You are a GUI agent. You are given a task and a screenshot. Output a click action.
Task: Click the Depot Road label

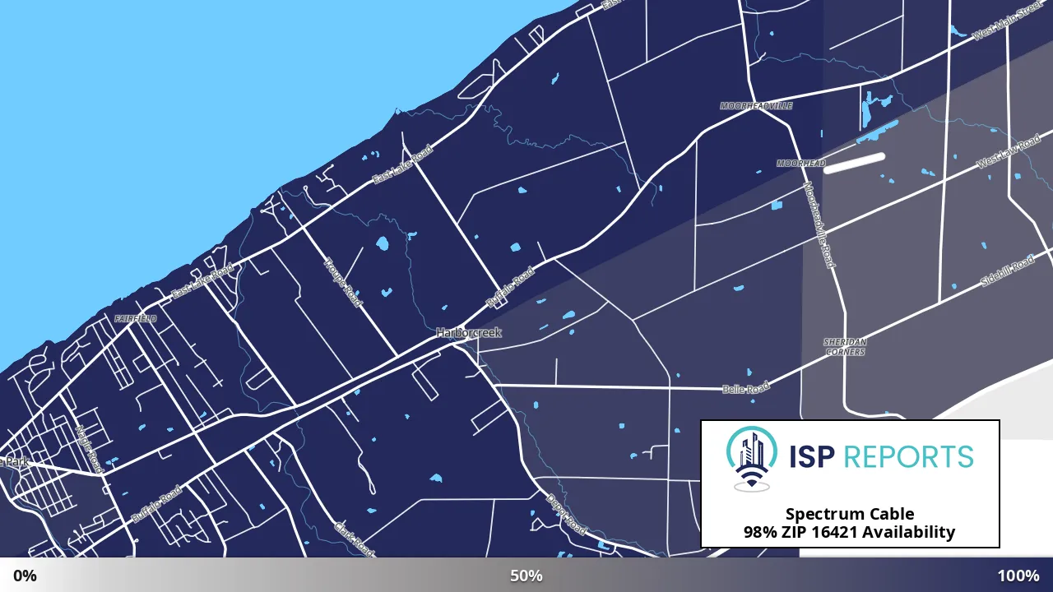point(567,514)
